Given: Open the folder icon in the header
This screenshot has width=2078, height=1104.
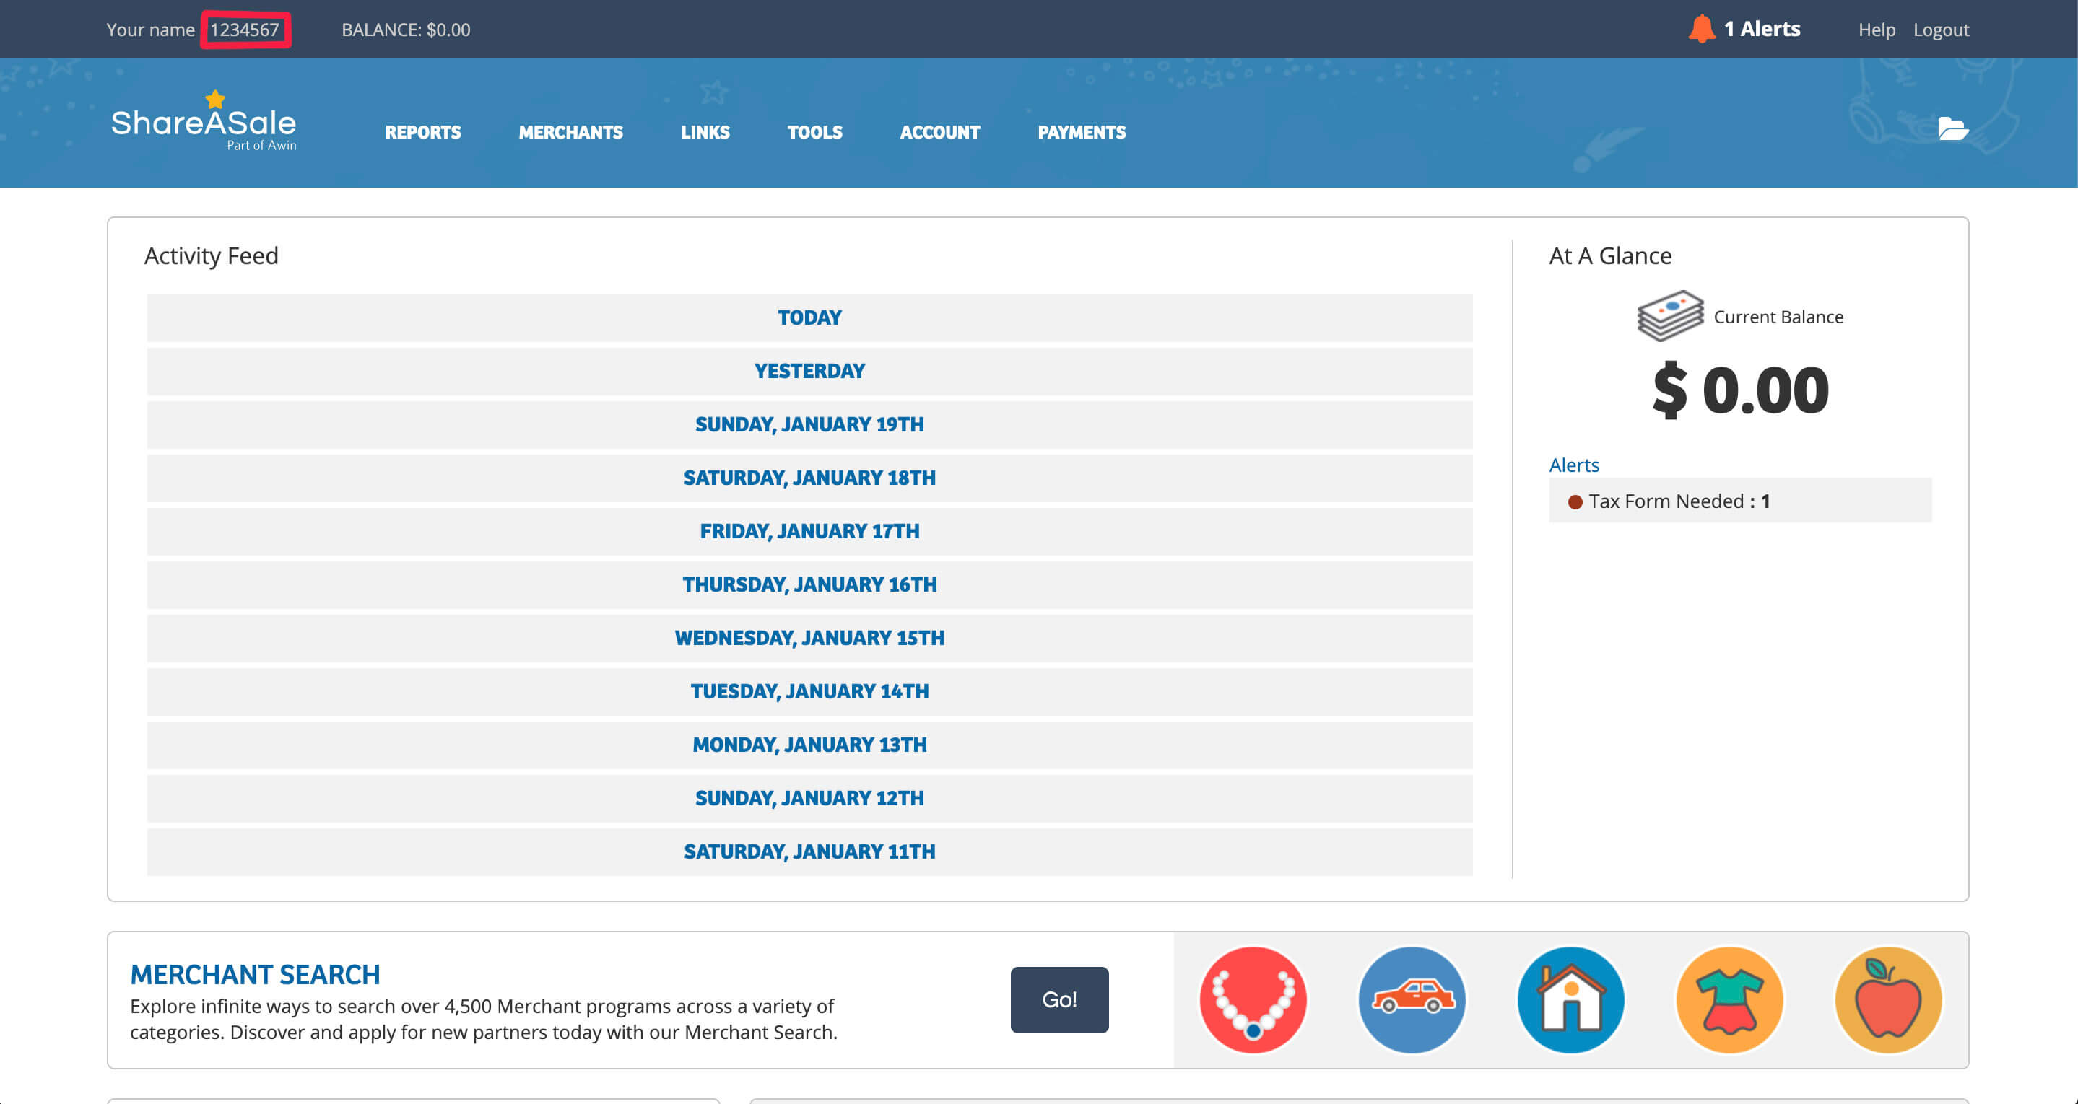Looking at the screenshot, I should (1953, 128).
